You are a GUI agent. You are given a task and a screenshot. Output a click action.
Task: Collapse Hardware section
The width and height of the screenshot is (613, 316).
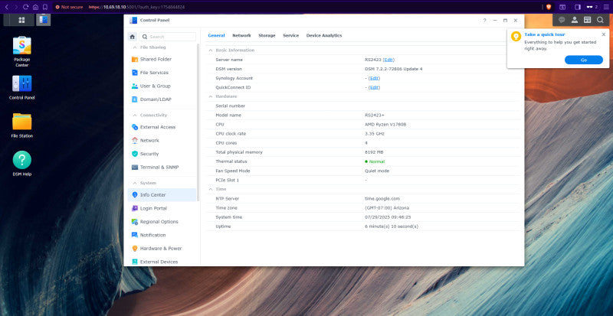pos(210,96)
